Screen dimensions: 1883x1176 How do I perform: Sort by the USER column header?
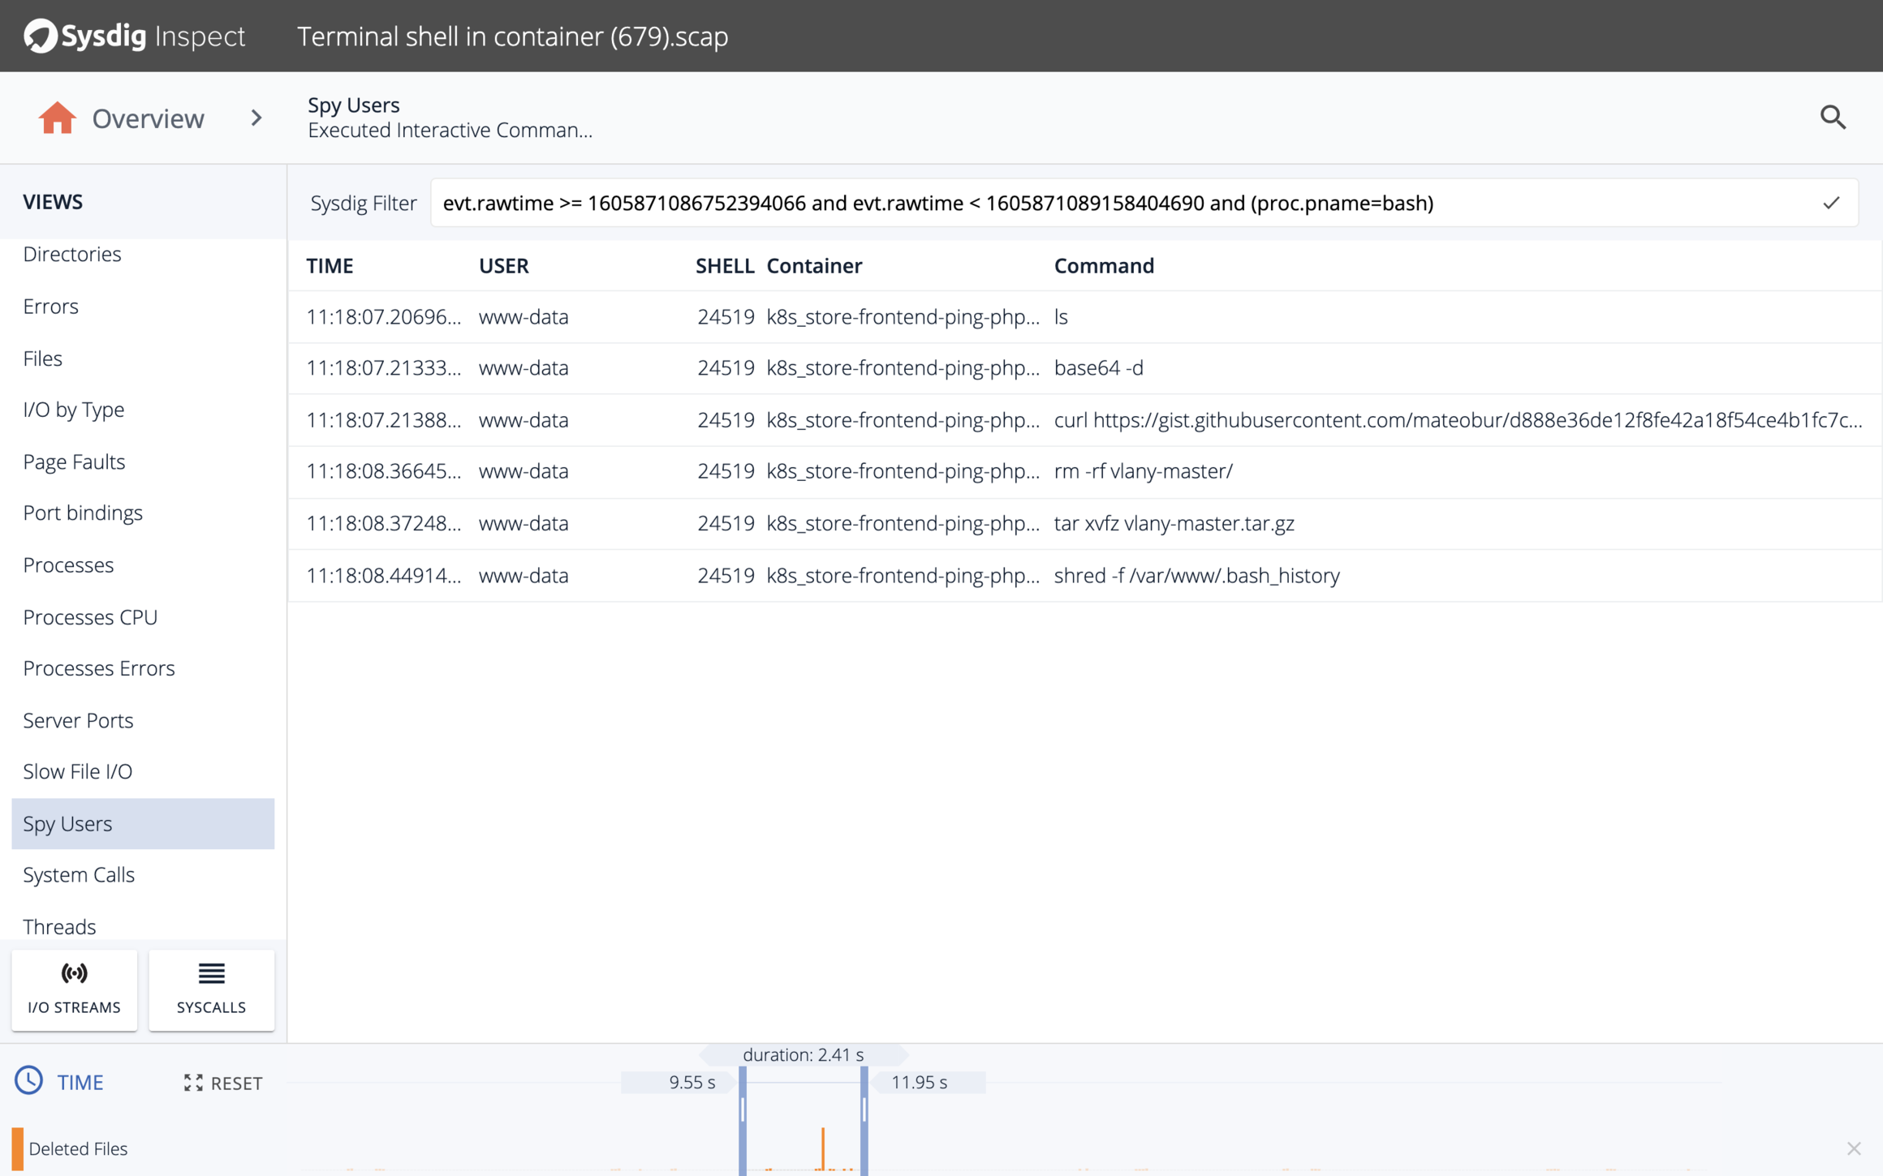504,265
